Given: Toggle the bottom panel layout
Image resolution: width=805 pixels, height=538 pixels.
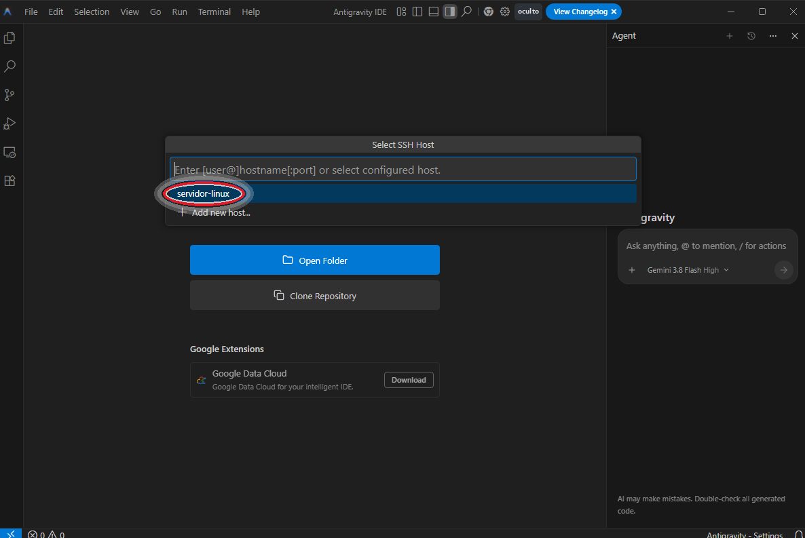Looking at the screenshot, I should click(434, 12).
